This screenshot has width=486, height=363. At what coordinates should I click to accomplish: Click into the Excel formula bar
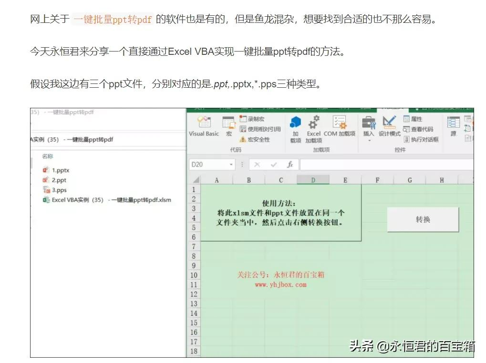pyautogui.click(x=386, y=165)
